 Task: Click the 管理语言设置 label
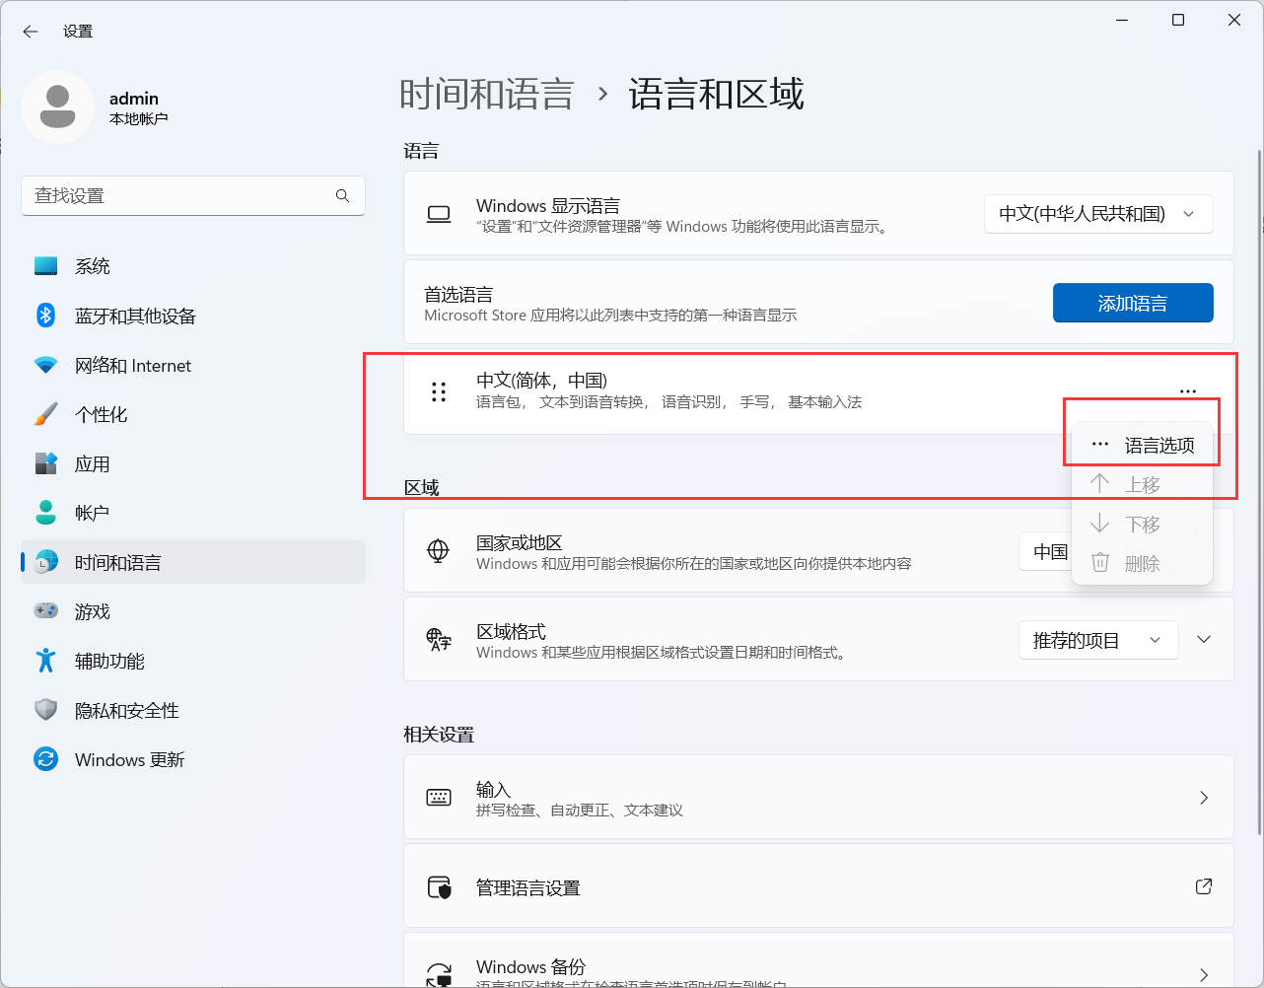tap(528, 887)
